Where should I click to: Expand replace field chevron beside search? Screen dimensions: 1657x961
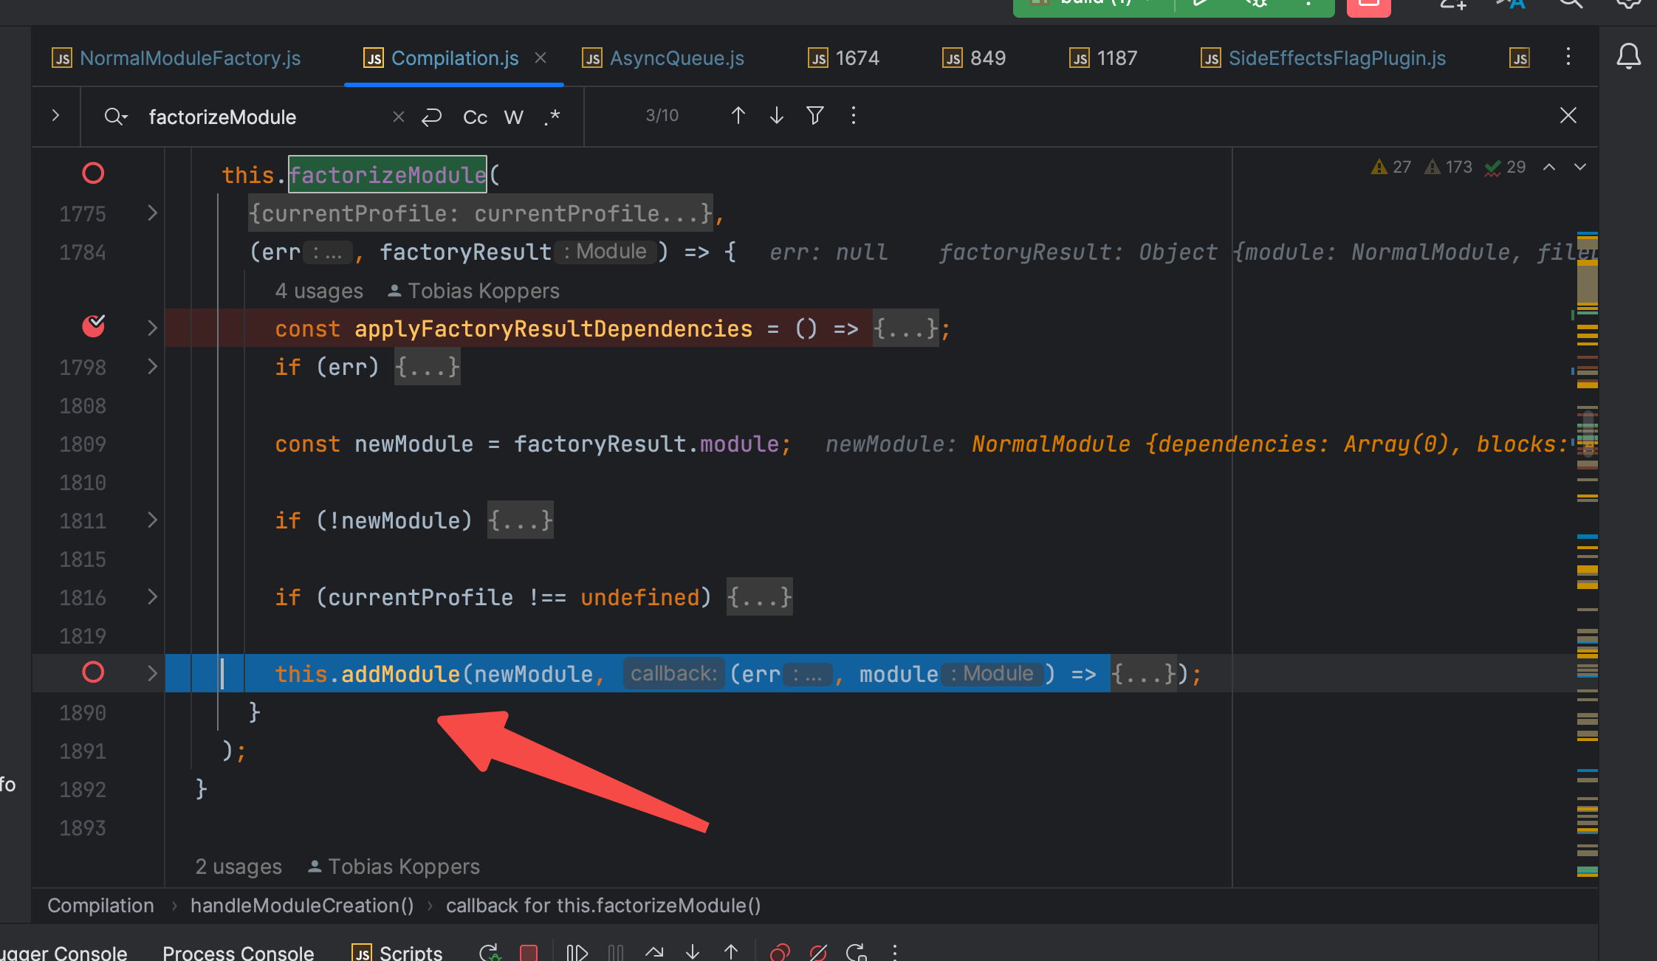tap(55, 115)
